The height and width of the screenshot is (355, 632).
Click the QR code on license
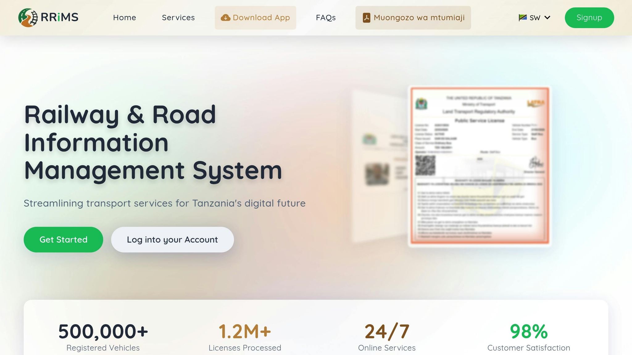(425, 165)
